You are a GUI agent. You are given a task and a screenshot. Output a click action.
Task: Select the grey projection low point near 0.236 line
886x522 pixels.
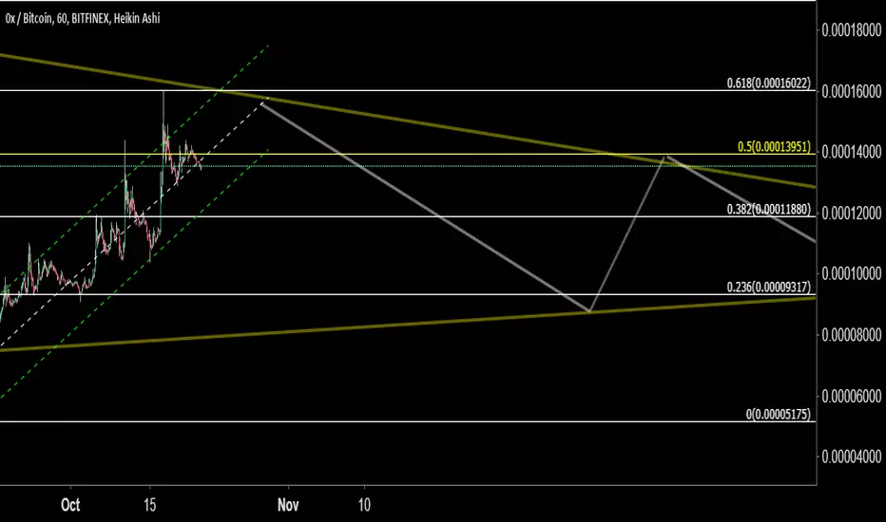(589, 311)
